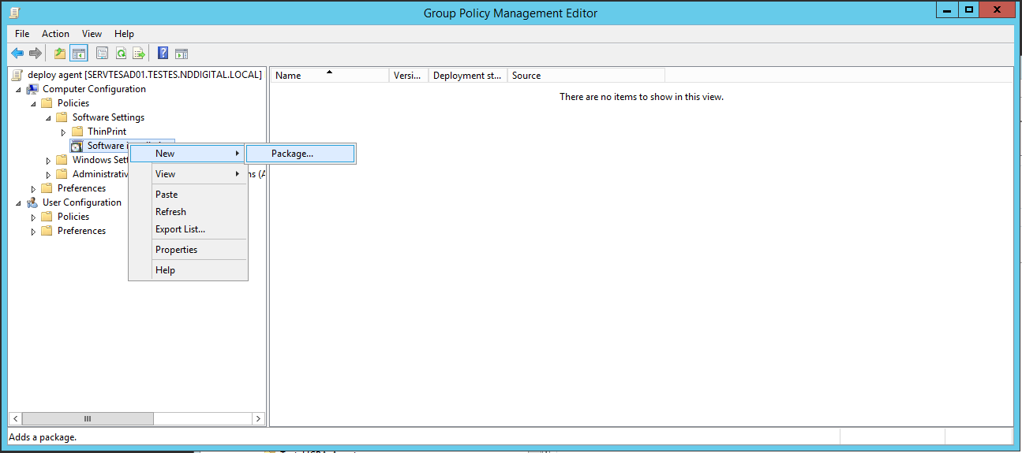Viewport: 1022px width, 453px height.
Task: Expand User Configuration Preferences folder
Action: tap(33, 231)
